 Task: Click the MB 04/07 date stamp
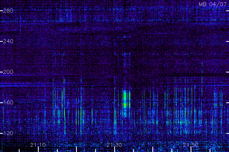pos(213,4)
